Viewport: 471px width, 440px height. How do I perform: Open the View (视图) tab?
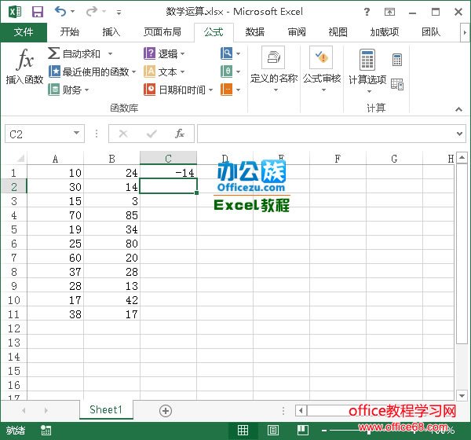click(338, 32)
